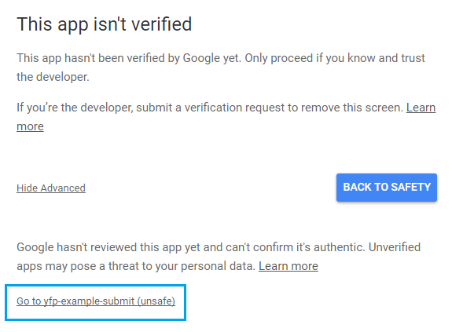
Task: Follow the Learn link after 'remove this screen.'
Action: pos(421,108)
